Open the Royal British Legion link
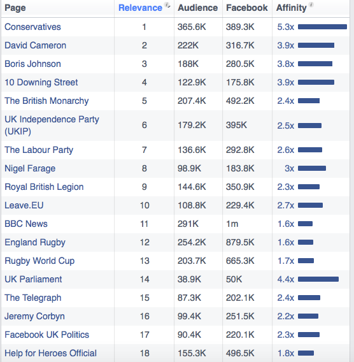 pyautogui.click(x=44, y=187)
